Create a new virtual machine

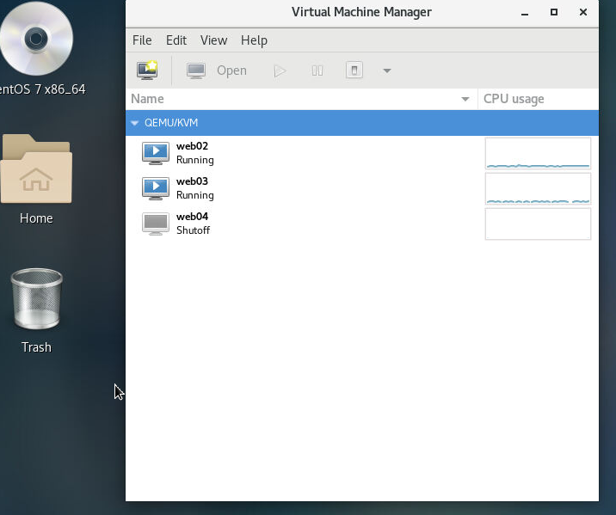147,71
